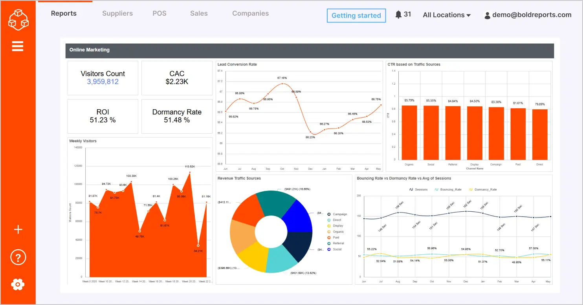Open the POS section
The width and height of the screenshot is (583, 305).
click(159, 13)
